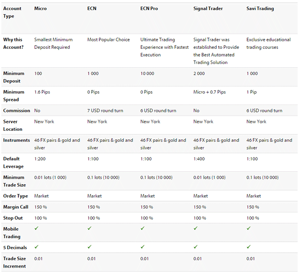
Task: Select the Signal Trader column header
Action: [x=208, y=9]
